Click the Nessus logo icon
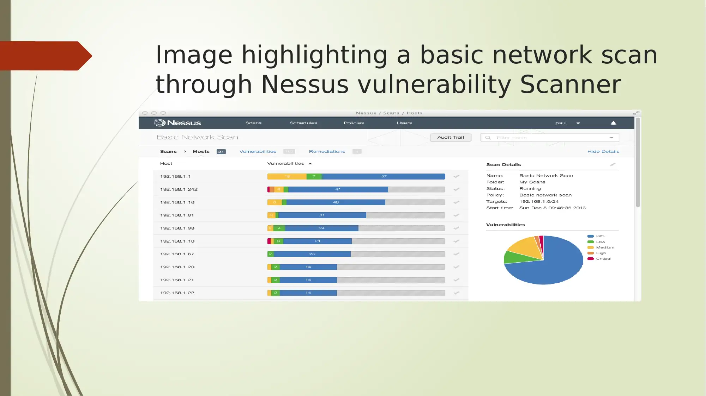The image size is (706, 396). [158, 123]
